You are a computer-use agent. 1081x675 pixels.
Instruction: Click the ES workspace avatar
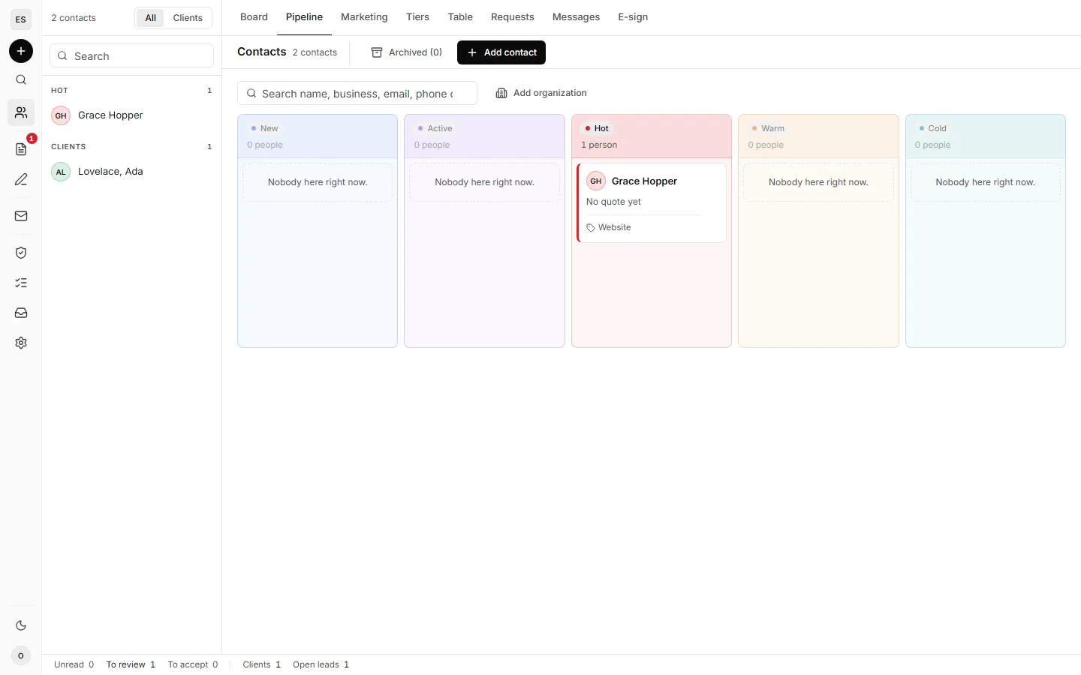click(x=21, y=19)
